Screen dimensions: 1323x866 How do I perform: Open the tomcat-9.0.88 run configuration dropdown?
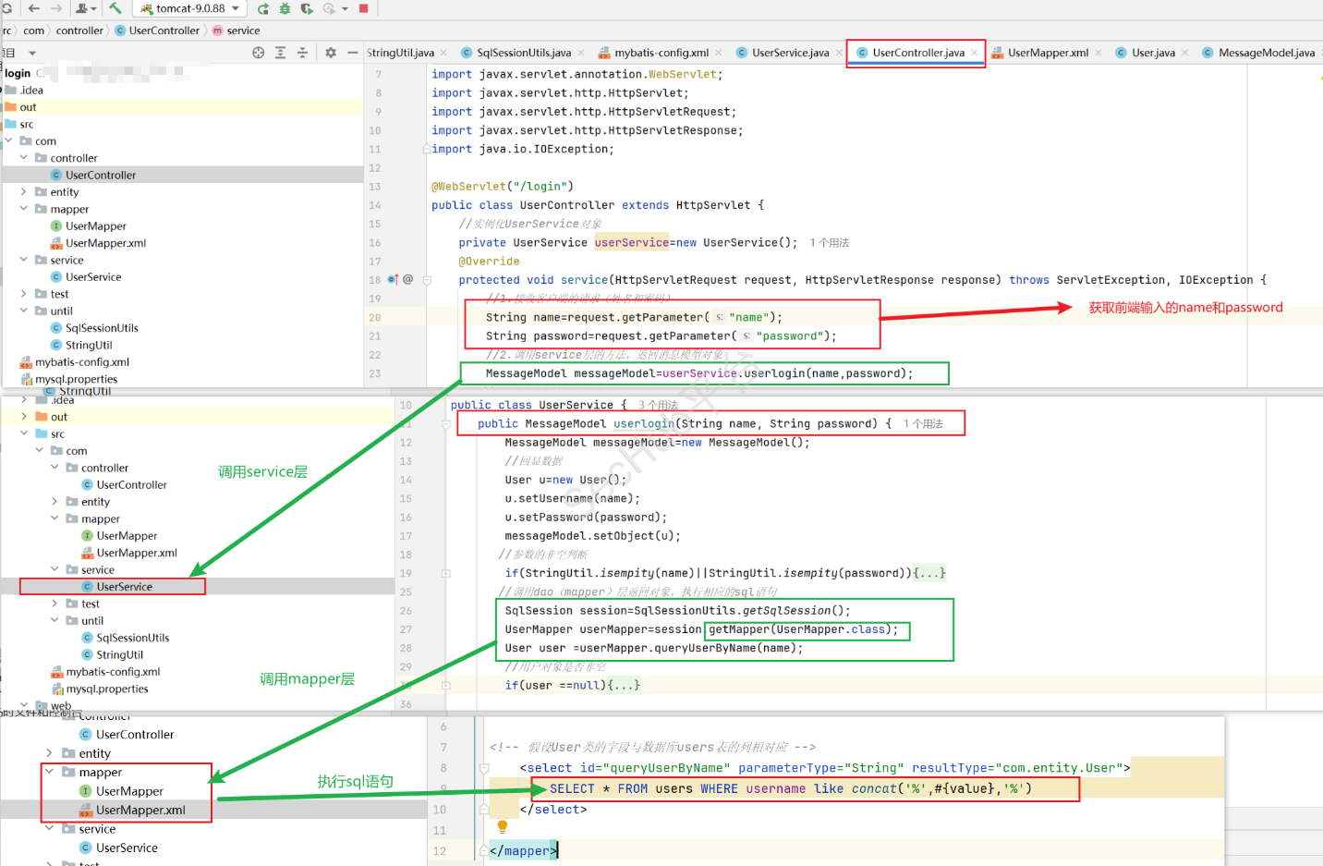coord(190,8)
